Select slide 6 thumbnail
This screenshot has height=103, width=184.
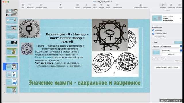(x=11, y=51)
